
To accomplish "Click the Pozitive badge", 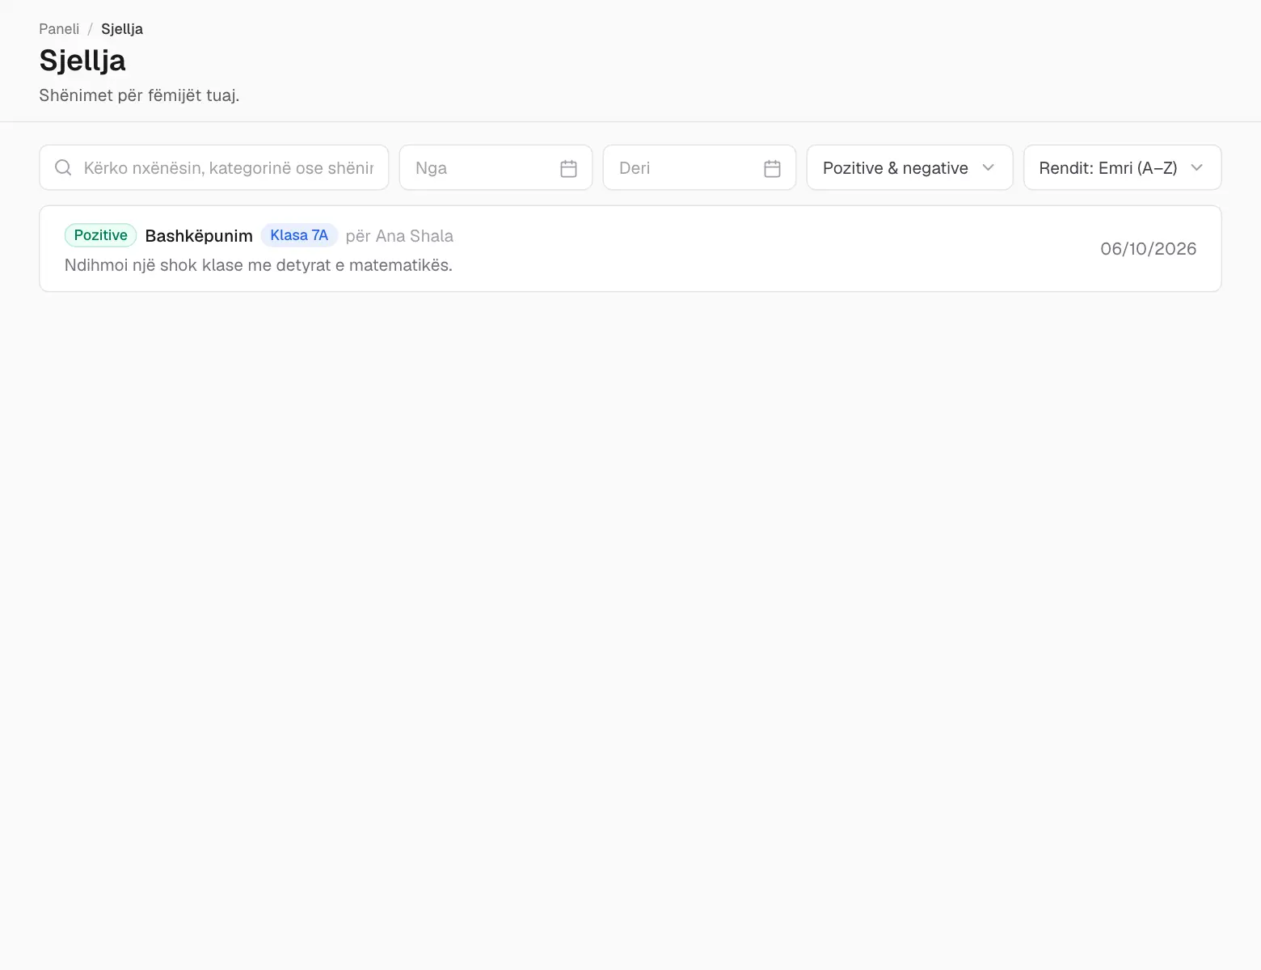I will pyautogui.click(x=100, y=235).
